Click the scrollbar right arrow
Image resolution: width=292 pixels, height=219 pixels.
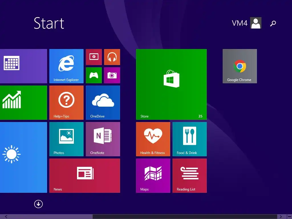click(281, 217)
